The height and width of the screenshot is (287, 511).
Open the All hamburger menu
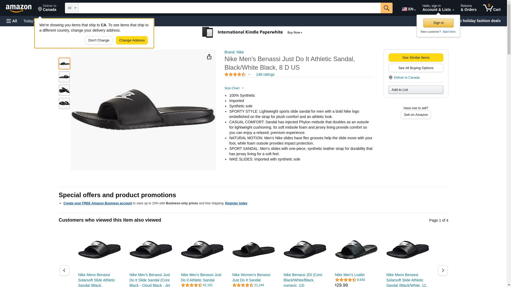[x=12, y=21]
